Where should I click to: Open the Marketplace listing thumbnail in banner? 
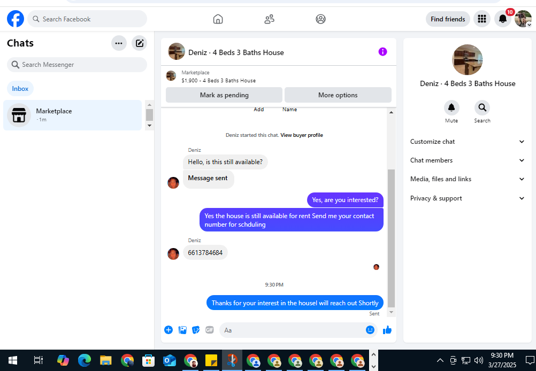tap(171, 76)
